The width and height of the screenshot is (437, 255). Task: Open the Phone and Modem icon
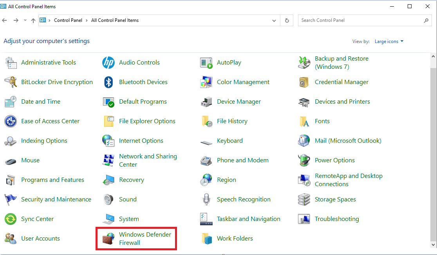(206, 160)
